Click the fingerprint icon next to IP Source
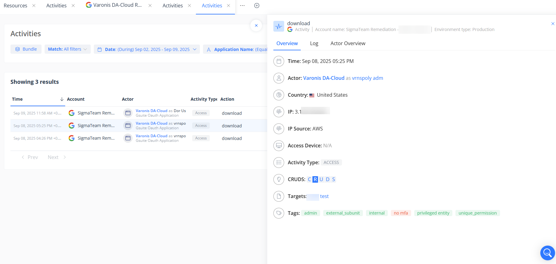Image resolution: width=556 pixels, height=264 pixels. pyautogui.click(x=279, y=129)
